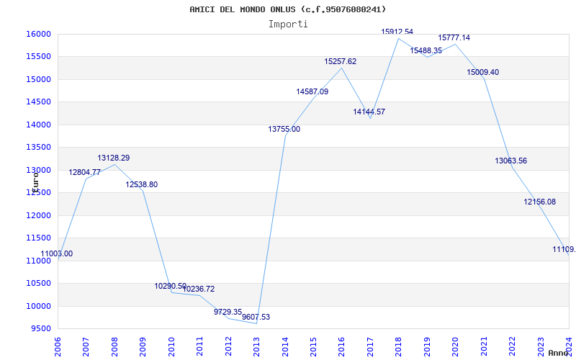This screenshot has height=360, width=576.
Task: Click x-axis year label 2009
Action: tap(143, 347)
